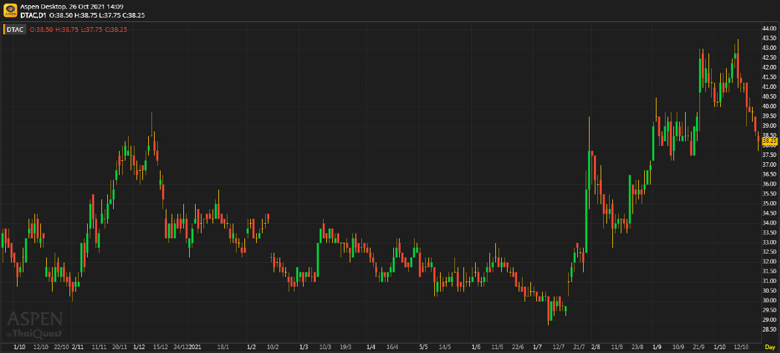Image resolution: width=780 pixels, height=353 pixels.
Task: Select the DTAC symbol legend label
Action: tap(14, 29)
